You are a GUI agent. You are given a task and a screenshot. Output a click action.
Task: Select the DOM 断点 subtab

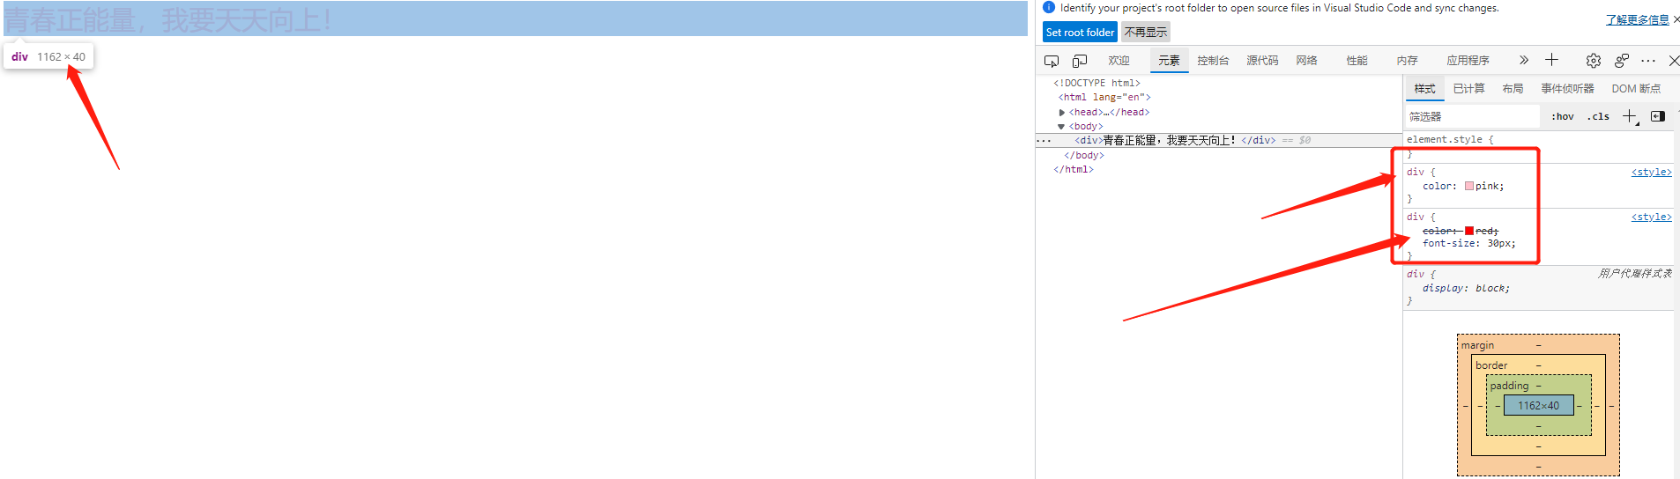(1636, 89)
